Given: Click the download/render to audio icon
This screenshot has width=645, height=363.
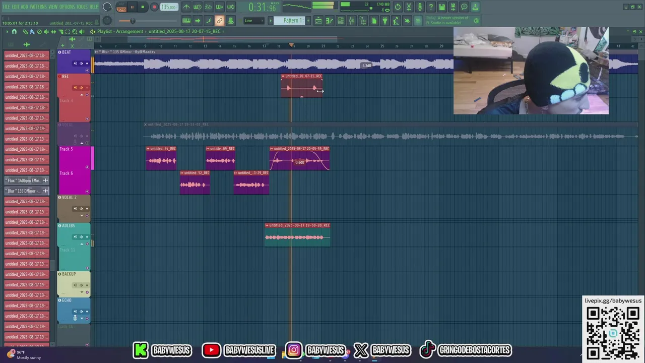Looking at the screenshot, I should 475,7.
